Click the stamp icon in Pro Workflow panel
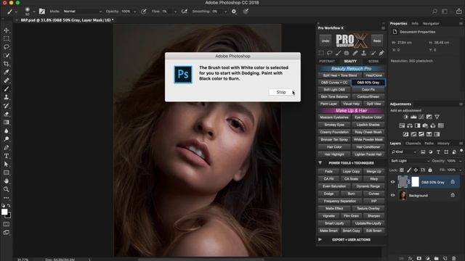The height and width of the screenshot is (261, 465). click(x=363, y=53)
